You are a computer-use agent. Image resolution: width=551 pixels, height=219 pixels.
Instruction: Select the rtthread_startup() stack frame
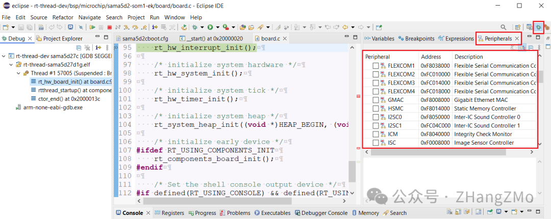coord(71,90)
